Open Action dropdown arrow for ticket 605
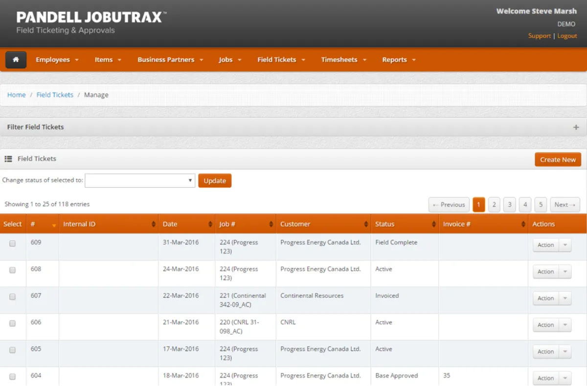 pos(565,352)
